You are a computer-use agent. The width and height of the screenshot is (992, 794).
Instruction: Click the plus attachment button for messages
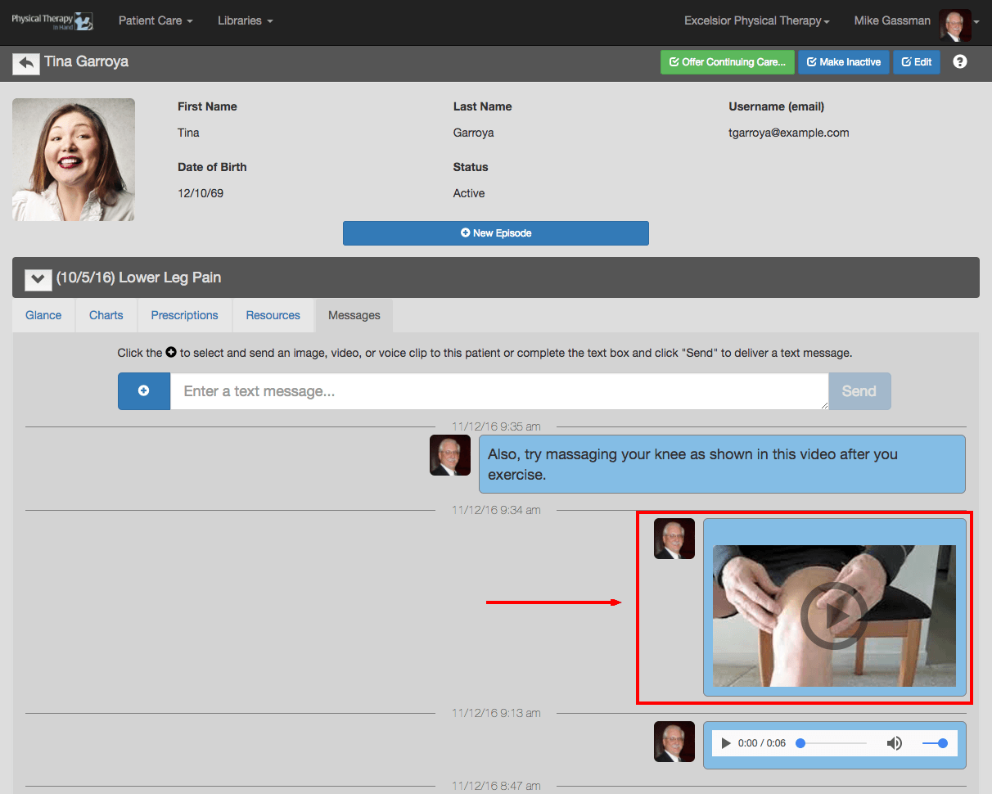coord(144,391)
